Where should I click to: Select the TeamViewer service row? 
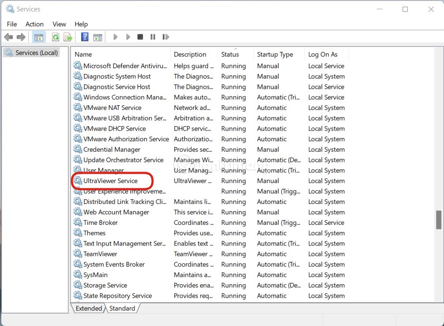point(209,254)
